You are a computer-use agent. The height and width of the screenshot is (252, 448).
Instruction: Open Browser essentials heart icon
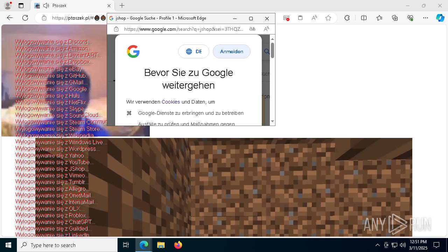click(x=410, y=18)
